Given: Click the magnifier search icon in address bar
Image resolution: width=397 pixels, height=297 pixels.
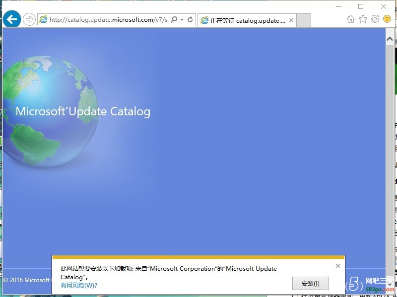Looking at the screenshot, I should point(174,19).
